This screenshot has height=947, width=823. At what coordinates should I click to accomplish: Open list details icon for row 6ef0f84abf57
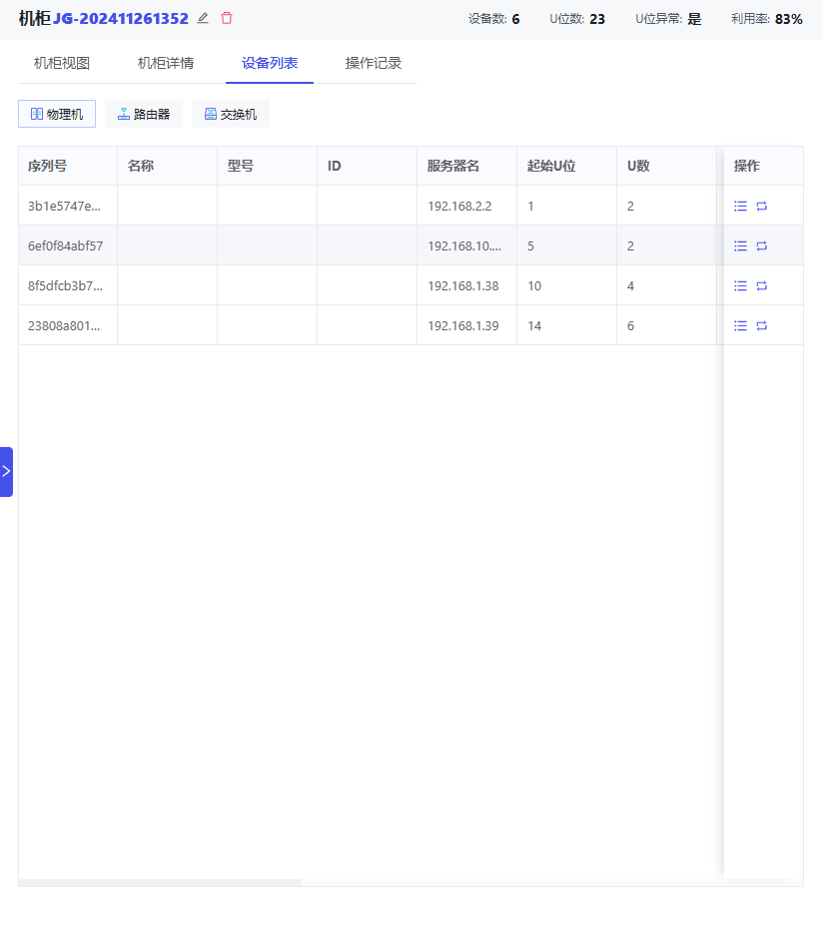pyautogui.click(x=740, y=245)
